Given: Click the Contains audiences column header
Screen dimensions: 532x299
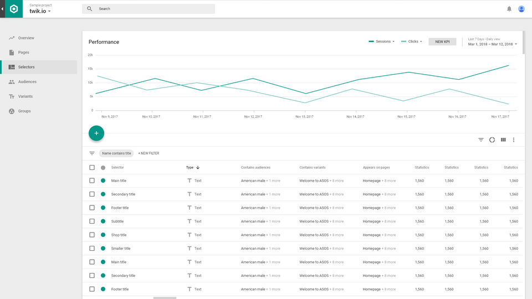Looking at the screenshot, I should [x=255, y=167].
